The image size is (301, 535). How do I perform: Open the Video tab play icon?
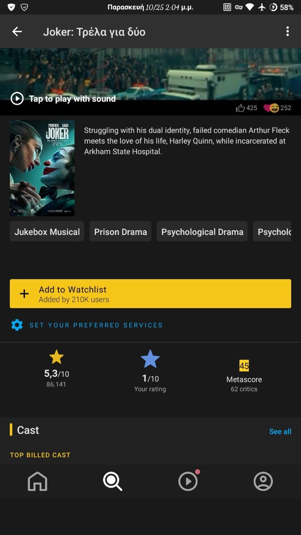pyautogui.click(x=188, y=481)
